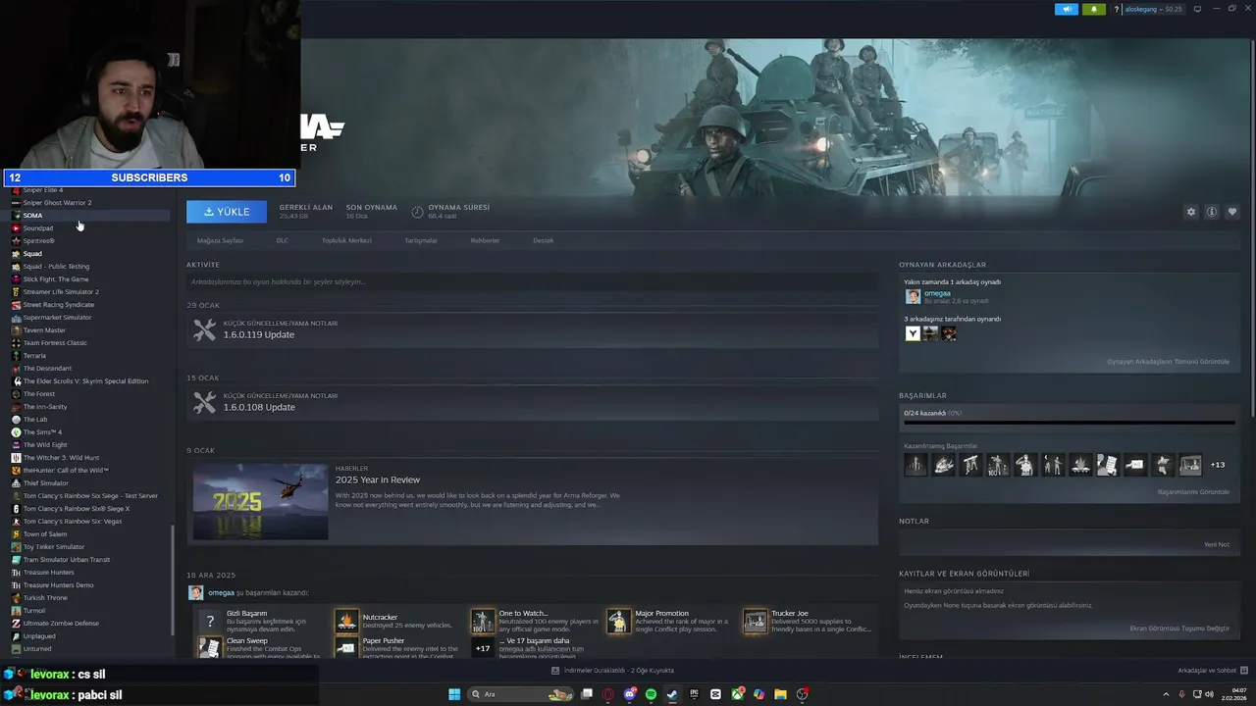The height and width of the screenshot is (706, 1256).
Task: Open Destek tab
Action: coord(543,240)
